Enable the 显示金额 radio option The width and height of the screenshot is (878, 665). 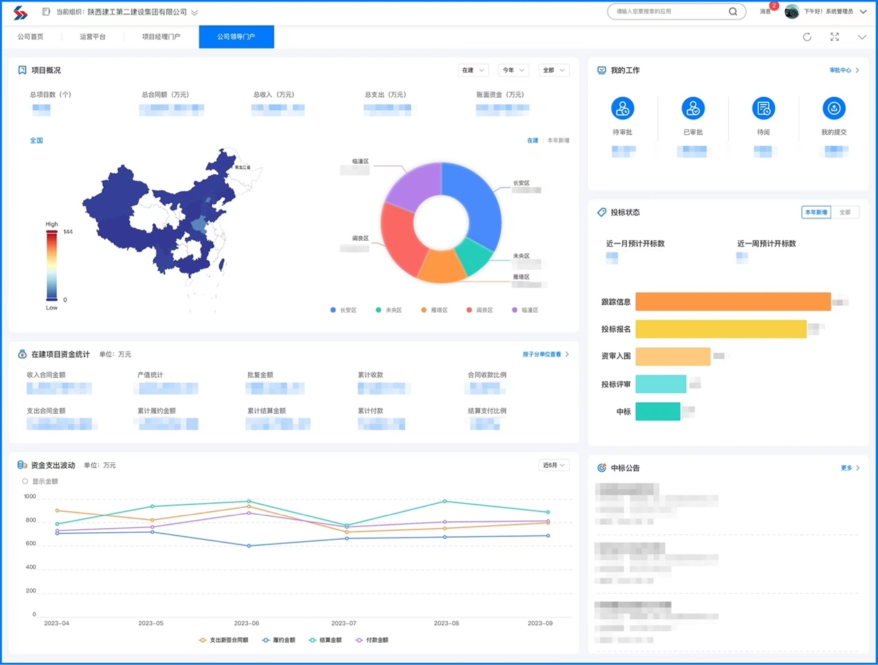25,481
